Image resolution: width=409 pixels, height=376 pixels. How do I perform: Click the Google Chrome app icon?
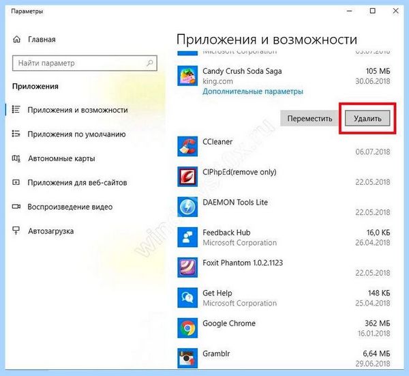click(187, 328)
